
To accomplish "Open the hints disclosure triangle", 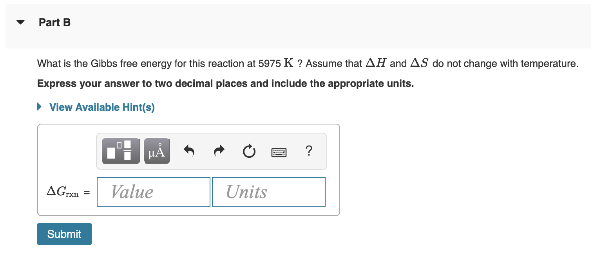I will (x=38, y=106).
